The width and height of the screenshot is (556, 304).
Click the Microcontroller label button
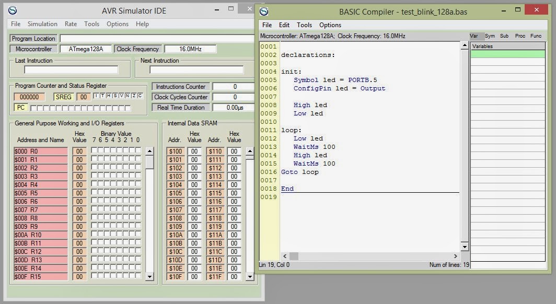[33, 49]
